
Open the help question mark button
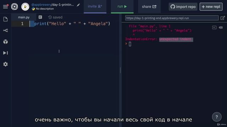pyautogui.click(x=217, y=117)
